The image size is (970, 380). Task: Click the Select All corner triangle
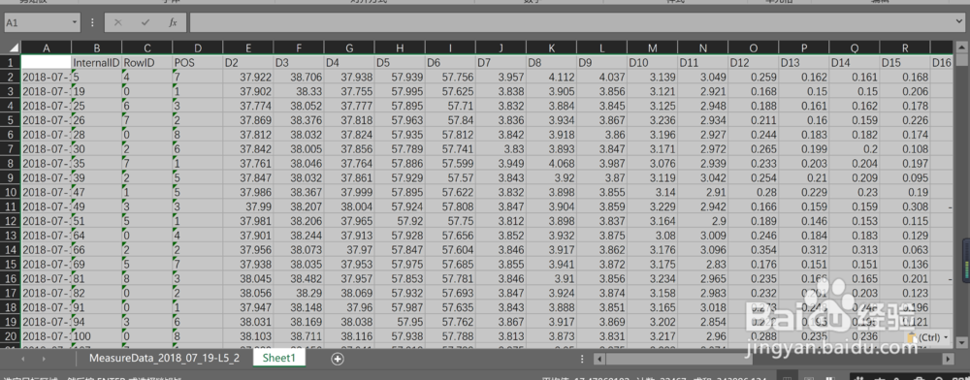(14, 47)
